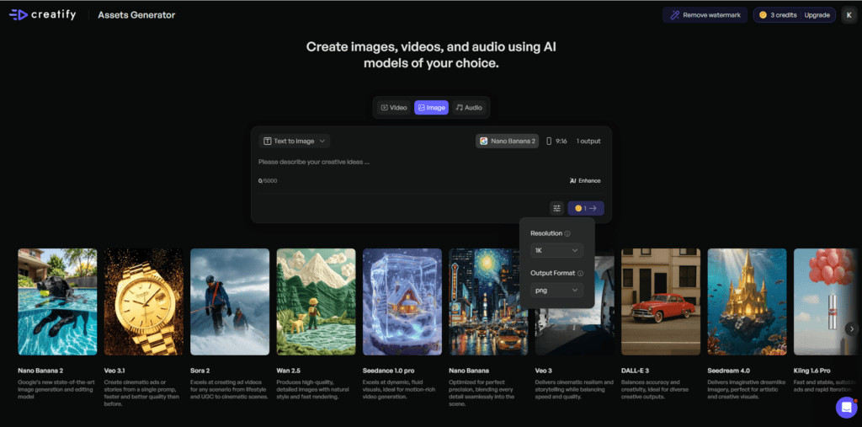Select the Veo 3.1 gold watch thumbnail

click(143, 302)
